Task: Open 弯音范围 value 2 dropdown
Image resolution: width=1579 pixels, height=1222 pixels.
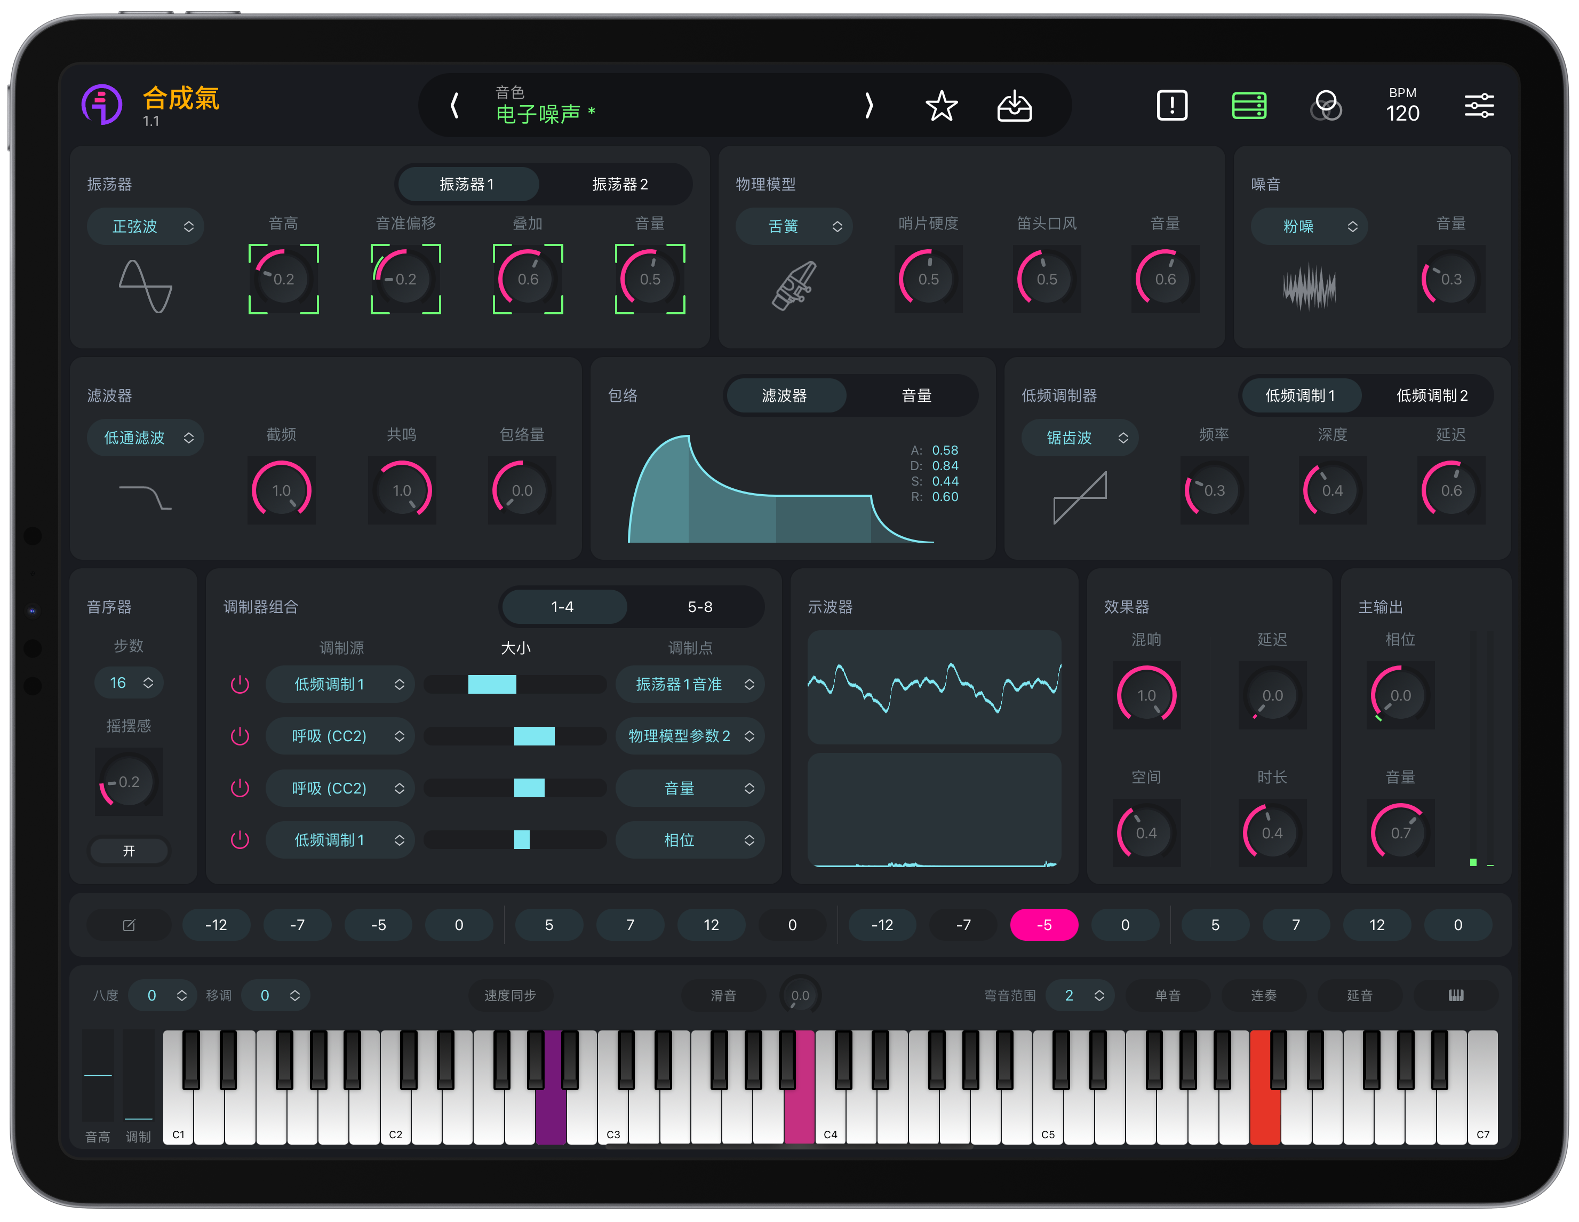Action: click(1079, 996)
